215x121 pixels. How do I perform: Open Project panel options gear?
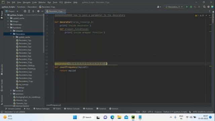(38, 11)
